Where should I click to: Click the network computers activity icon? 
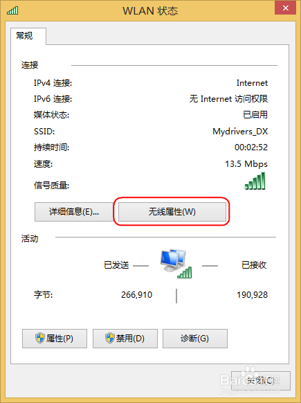coord(176,263)
